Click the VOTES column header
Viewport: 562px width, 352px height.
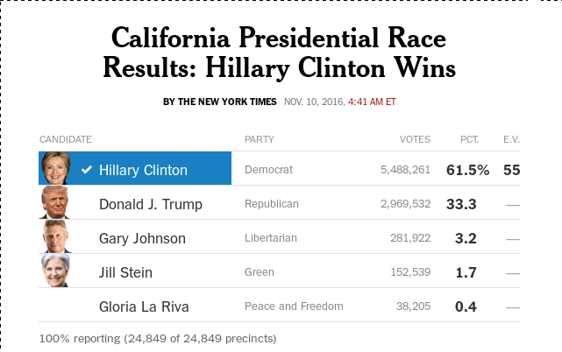tap(415, 139)
